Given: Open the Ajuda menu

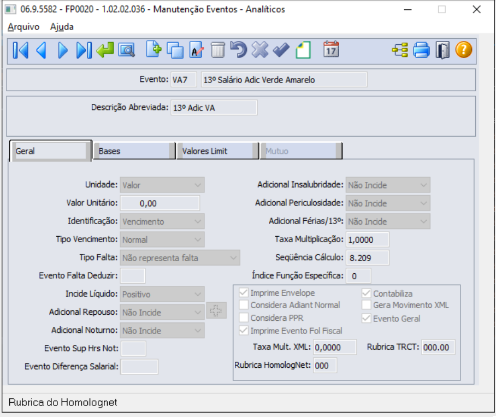Looking at the screenshot, I should tap(62, 27).
